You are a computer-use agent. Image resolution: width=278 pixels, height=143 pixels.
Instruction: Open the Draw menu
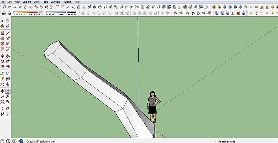[x=37, y=2]
